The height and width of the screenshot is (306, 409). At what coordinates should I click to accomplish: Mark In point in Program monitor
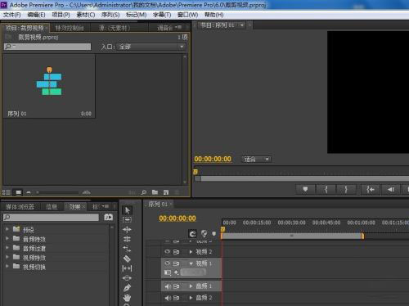coord(326,189)
